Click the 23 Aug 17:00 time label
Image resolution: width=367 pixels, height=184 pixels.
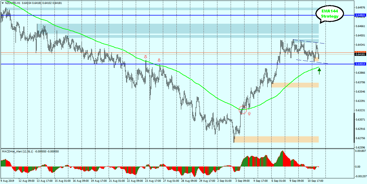click(x=153, y=181)
